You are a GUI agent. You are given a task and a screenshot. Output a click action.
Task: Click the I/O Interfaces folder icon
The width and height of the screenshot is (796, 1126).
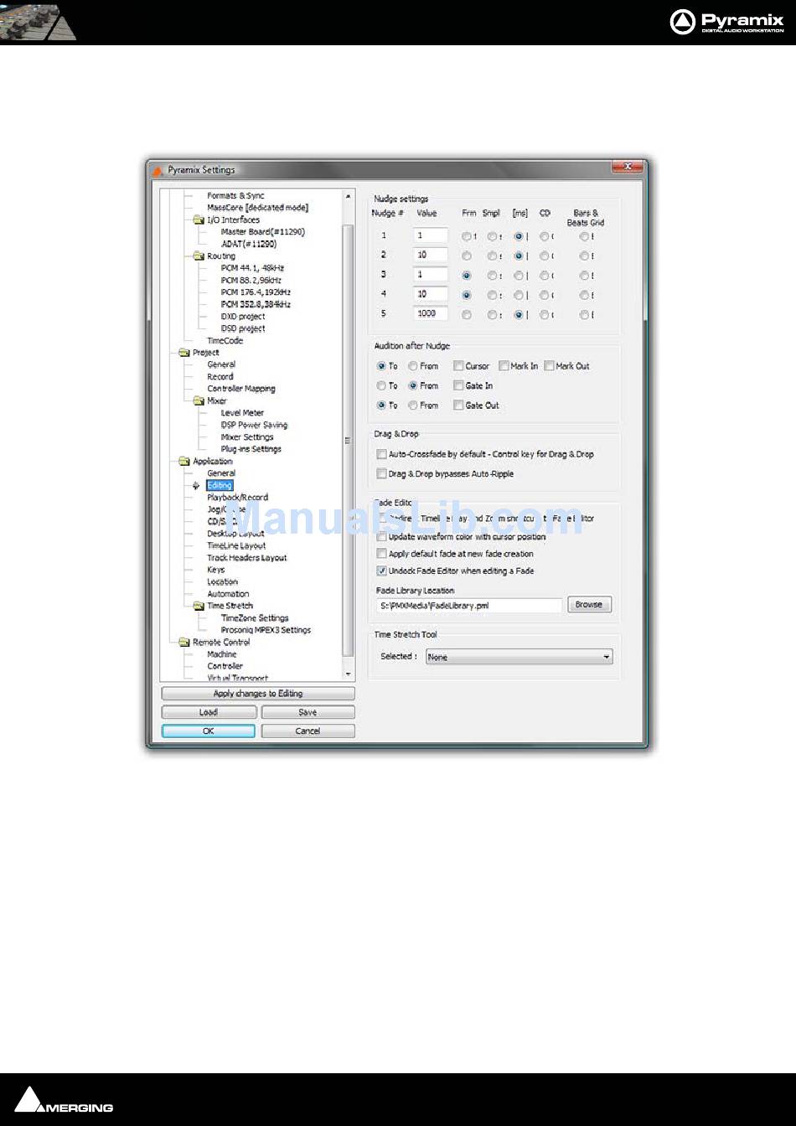pyautogui.click(x=199, y=220)
